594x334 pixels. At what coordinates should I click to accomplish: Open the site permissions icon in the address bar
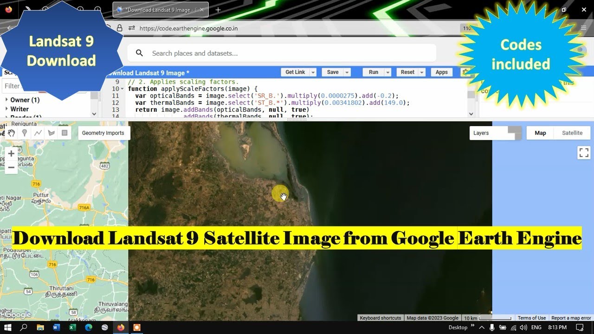[131, 28]
